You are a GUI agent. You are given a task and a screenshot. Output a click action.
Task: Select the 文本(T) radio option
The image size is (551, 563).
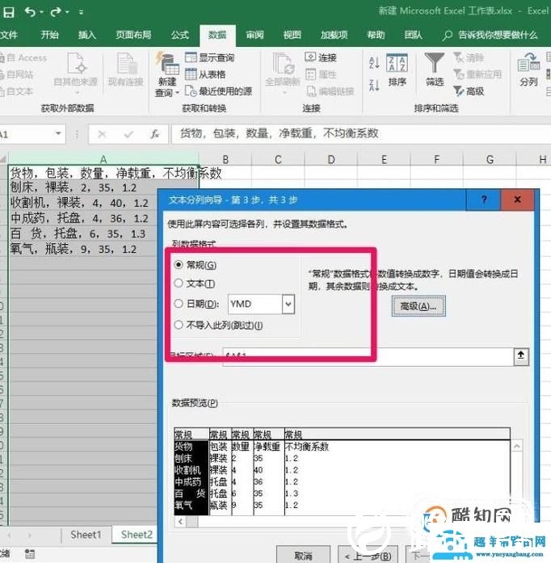pos(179,284)
